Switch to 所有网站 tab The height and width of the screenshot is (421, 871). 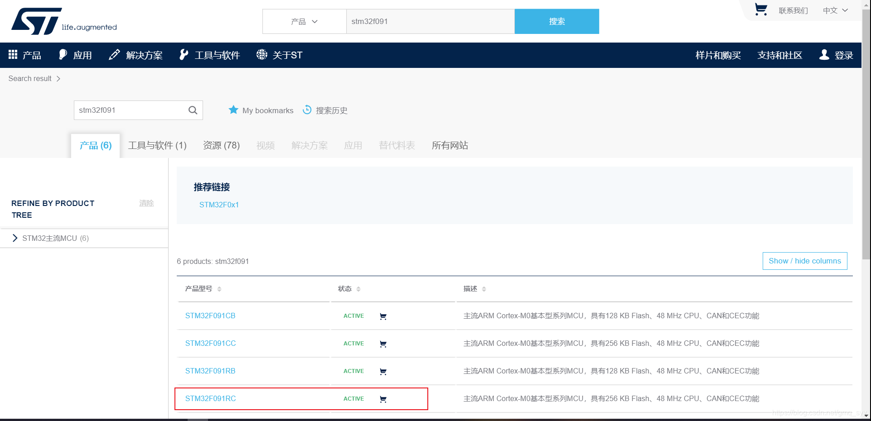click(x=450, y=145)
